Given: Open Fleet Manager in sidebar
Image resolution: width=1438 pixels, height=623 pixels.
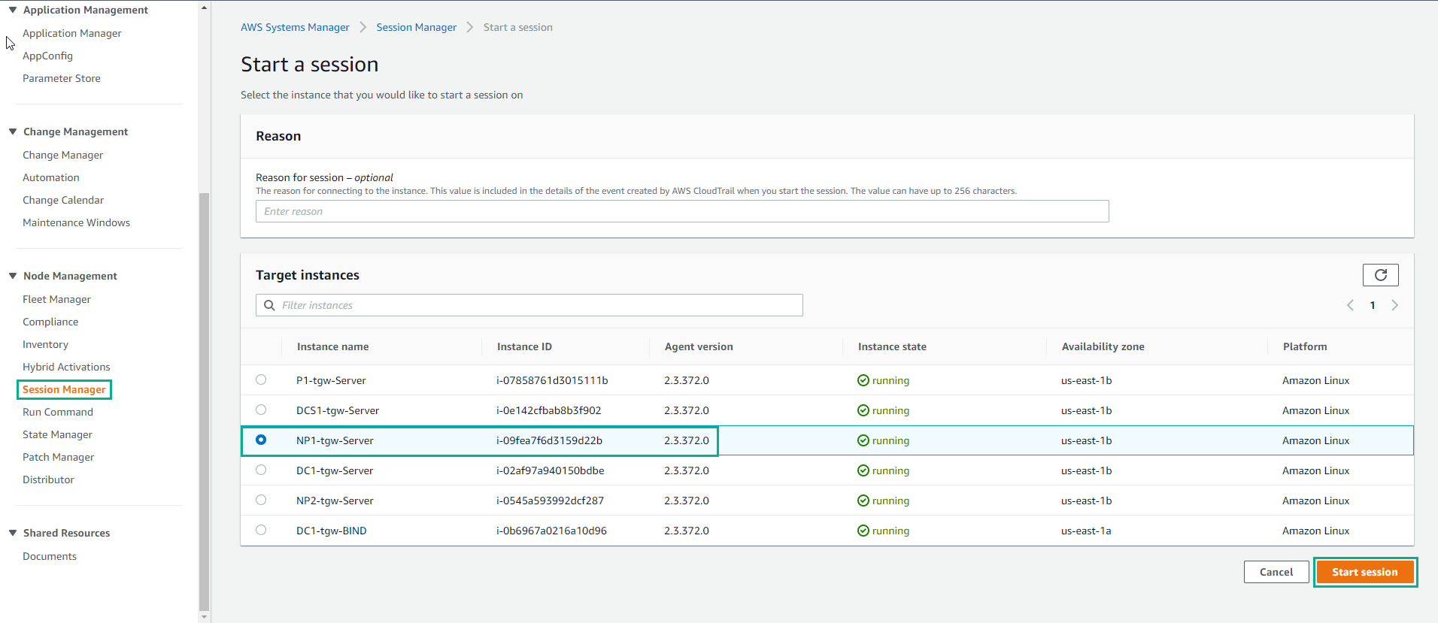Looking at the screenshot, I should tap(56, 299).
